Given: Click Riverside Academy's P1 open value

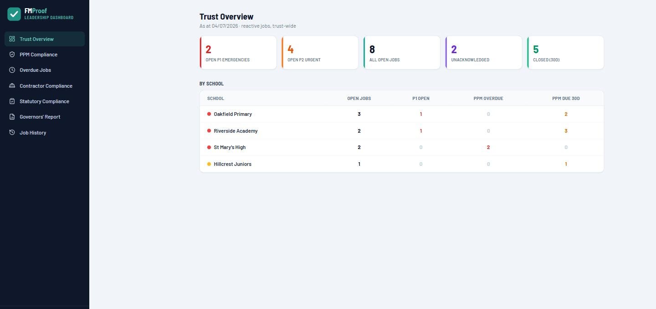Looking at the screenshot, I should click(421, 131).
